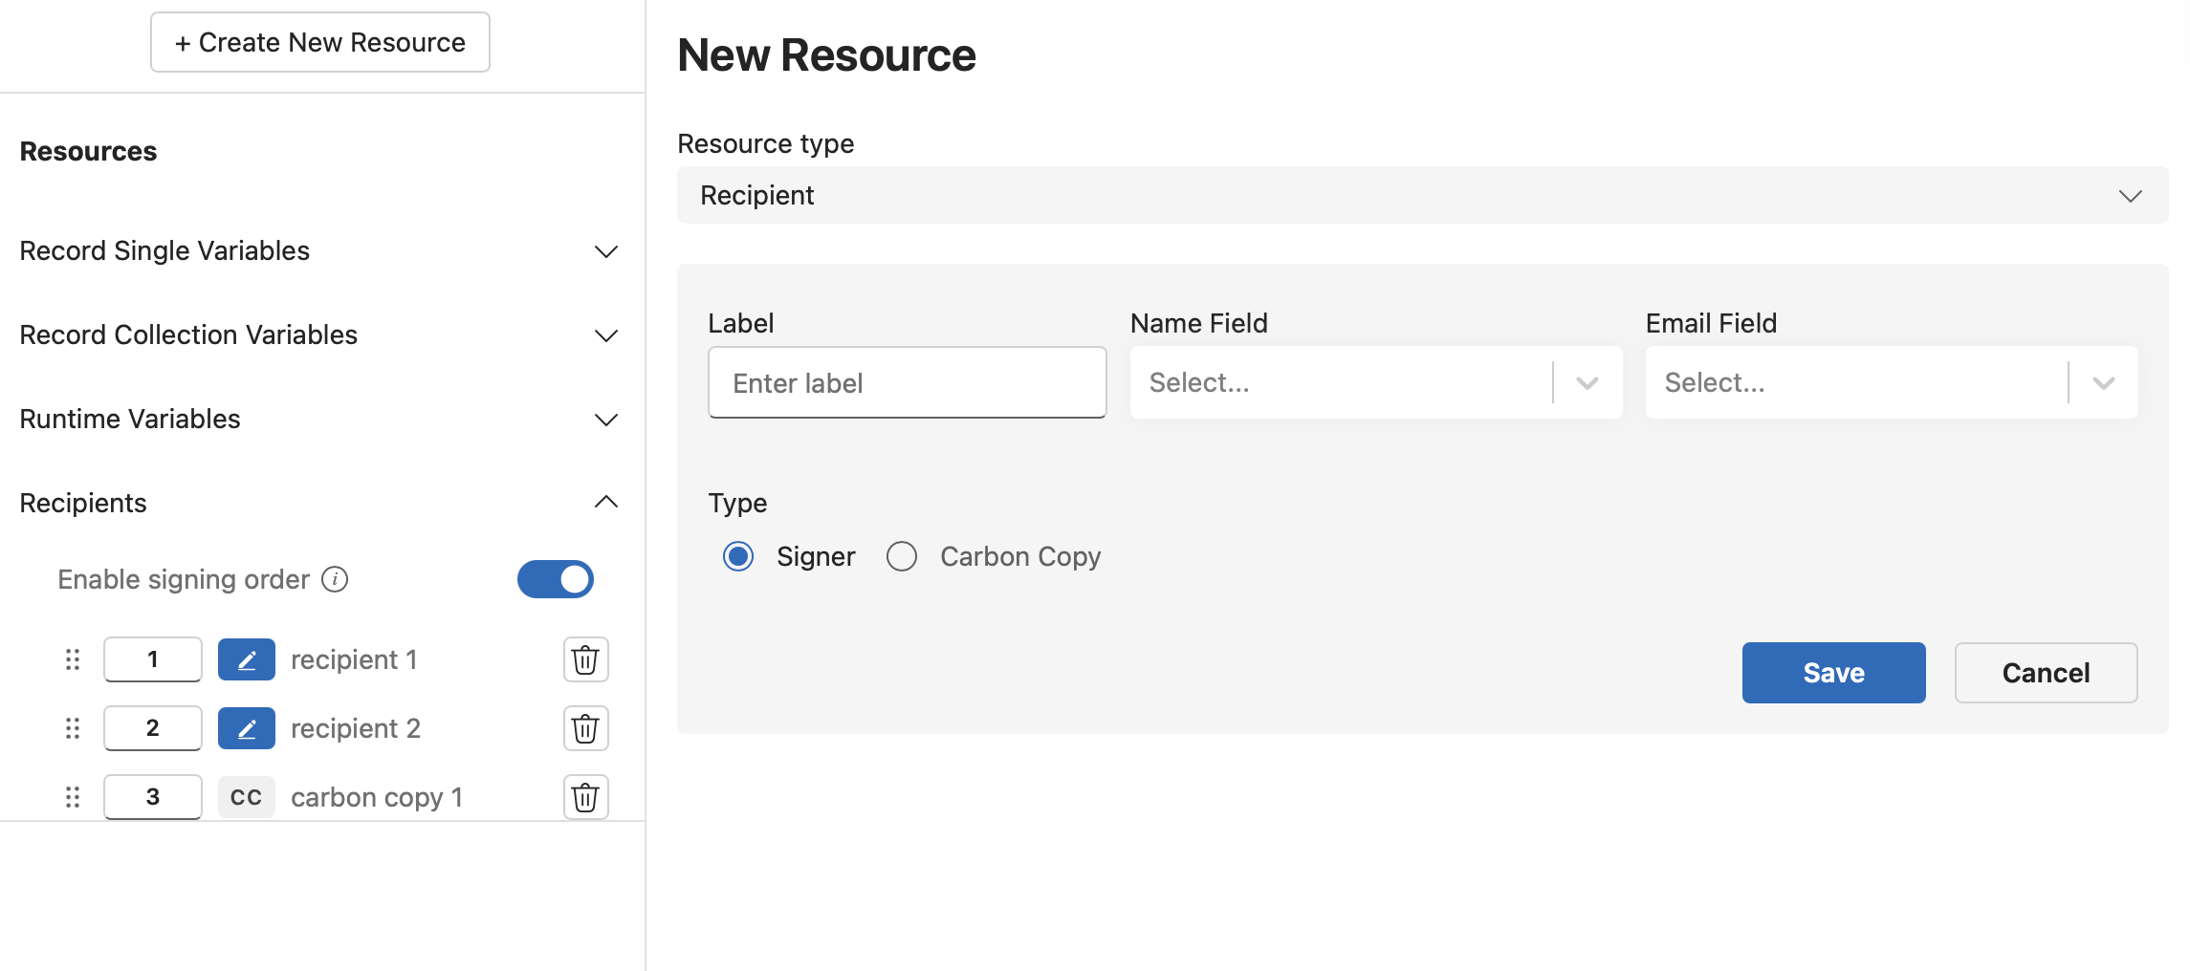Collapse the Recipients section
The height and width of the screenshot is (971, 2190).
(x=319, y=503)
